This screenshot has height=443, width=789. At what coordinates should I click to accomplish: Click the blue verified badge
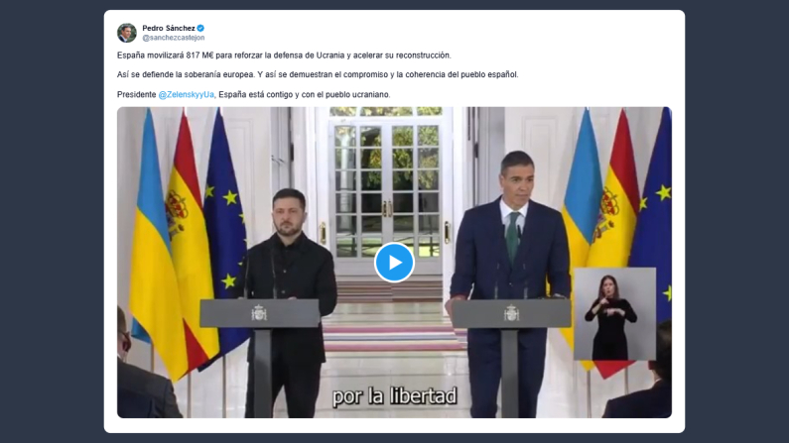click(x=200, y=28)
